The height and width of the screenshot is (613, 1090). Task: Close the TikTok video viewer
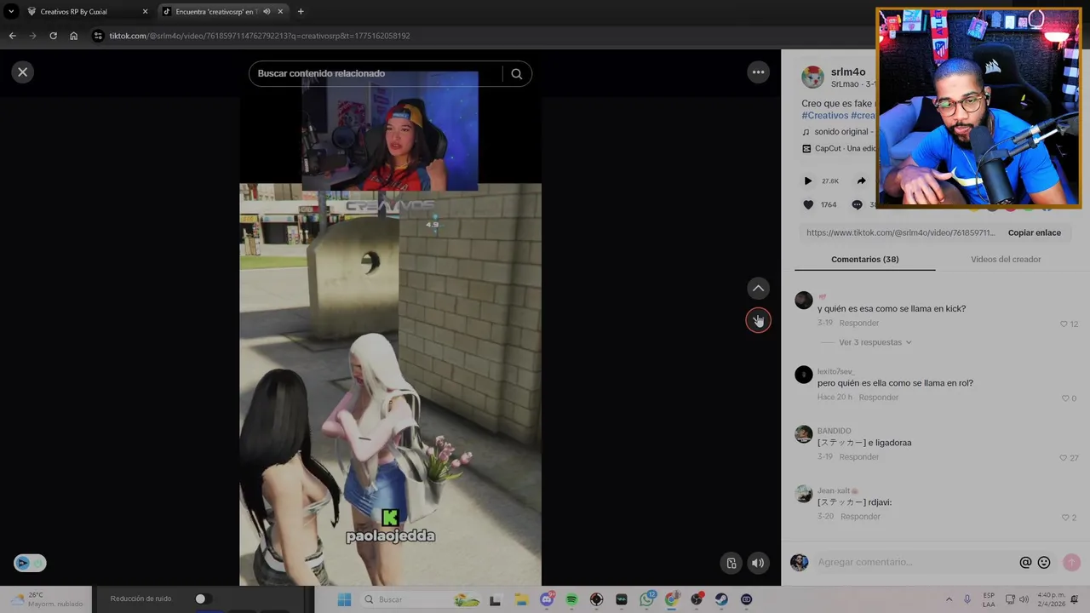coord(23,72)
